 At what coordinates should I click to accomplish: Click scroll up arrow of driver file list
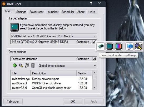tap(94, 73)
